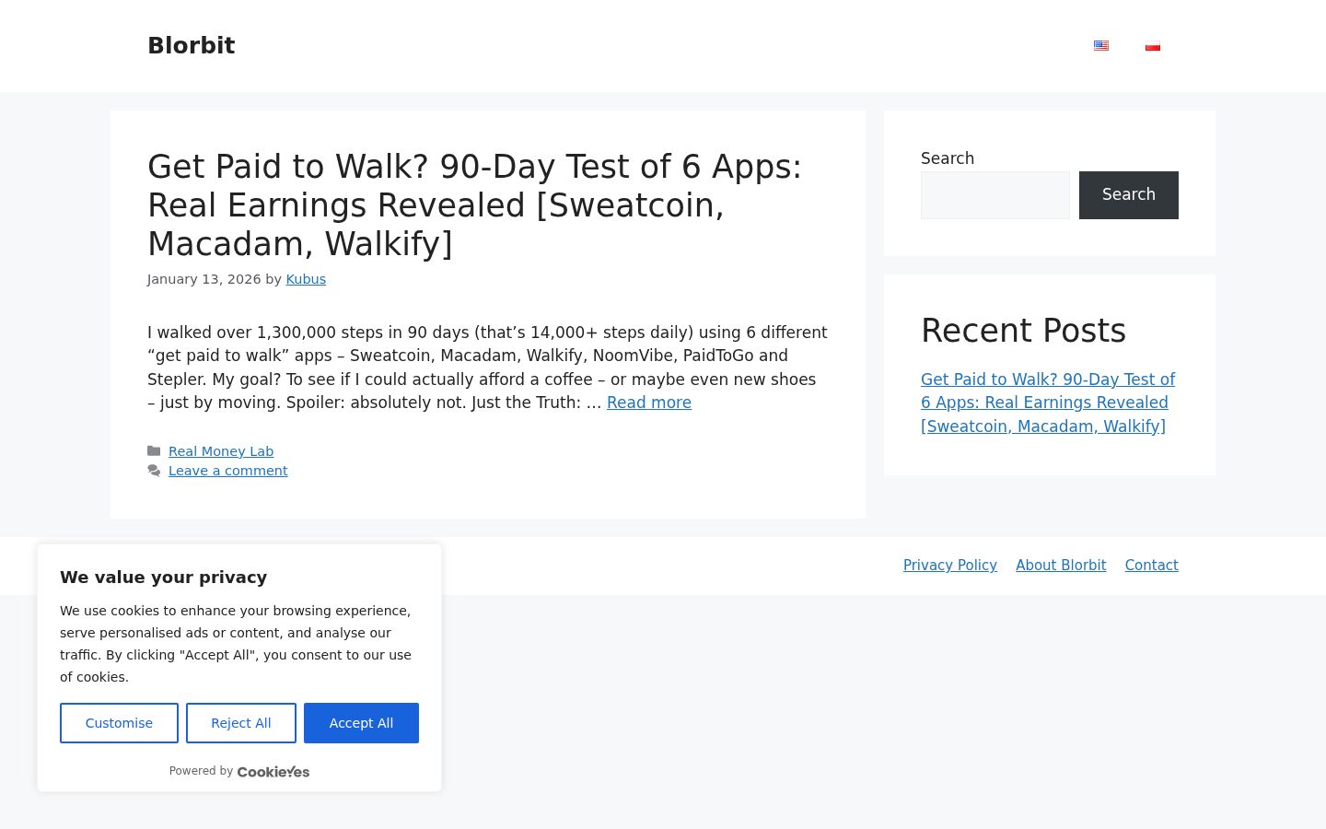Open the Get Paid to Walk post title
This screenshot has height=829, width=1326.
474,204
